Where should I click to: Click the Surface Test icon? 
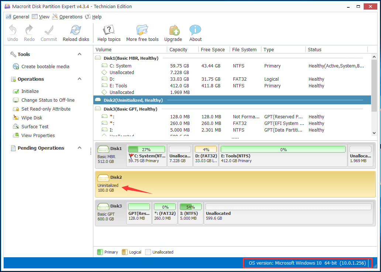pyautogui.click(x=16, y=126)
